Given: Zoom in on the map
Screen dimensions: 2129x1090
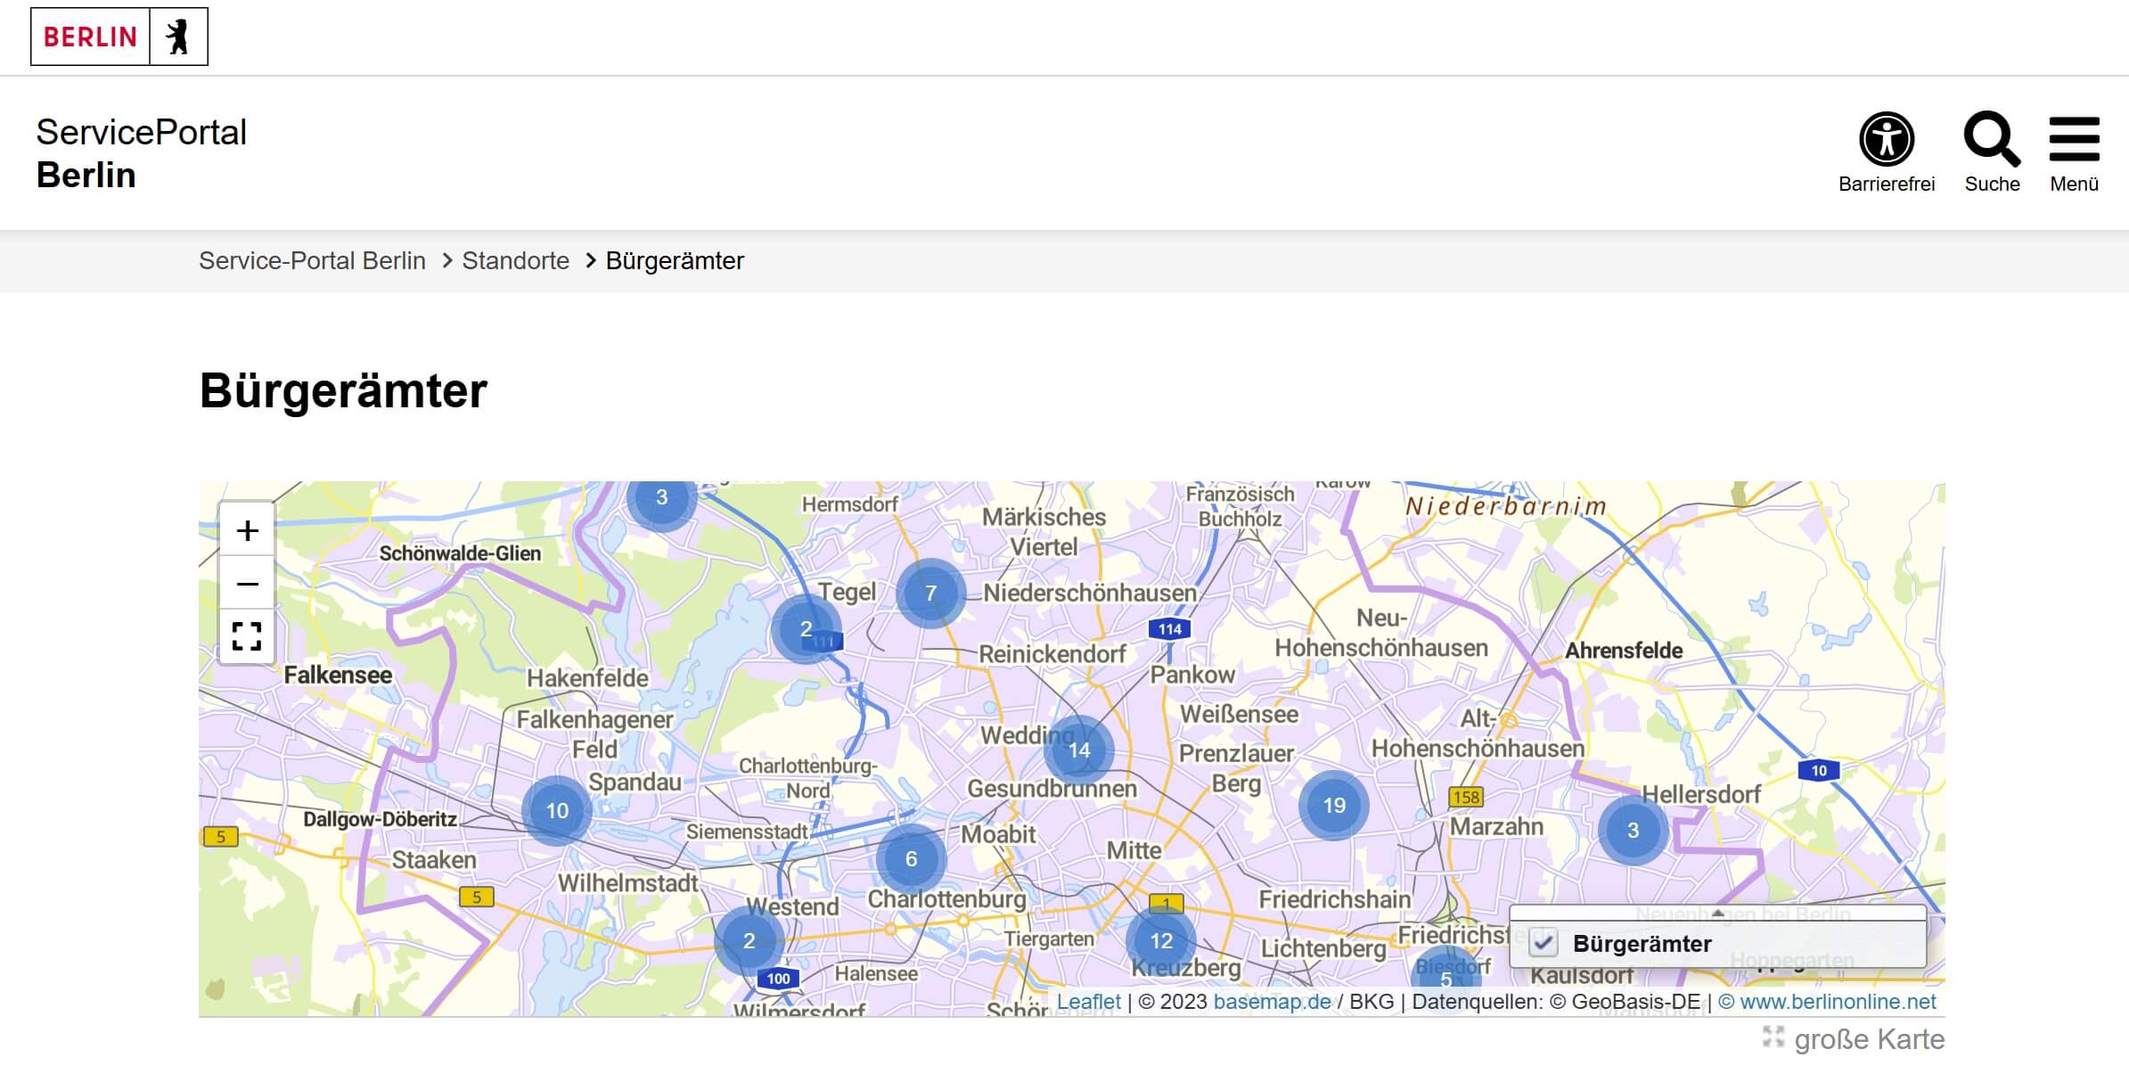Looking at the screenshot, I should (247, 530).
